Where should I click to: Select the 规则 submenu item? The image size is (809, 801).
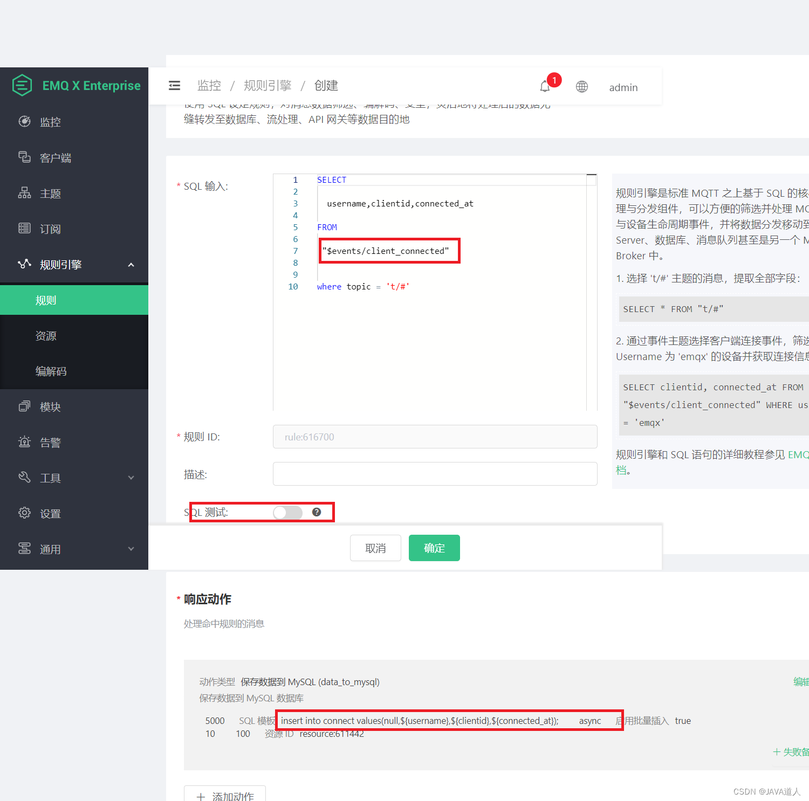[x=74, y=300]
